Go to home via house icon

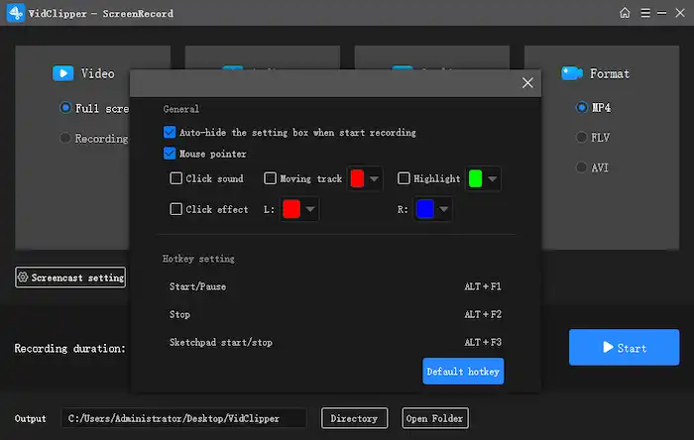tap(625, 12)
